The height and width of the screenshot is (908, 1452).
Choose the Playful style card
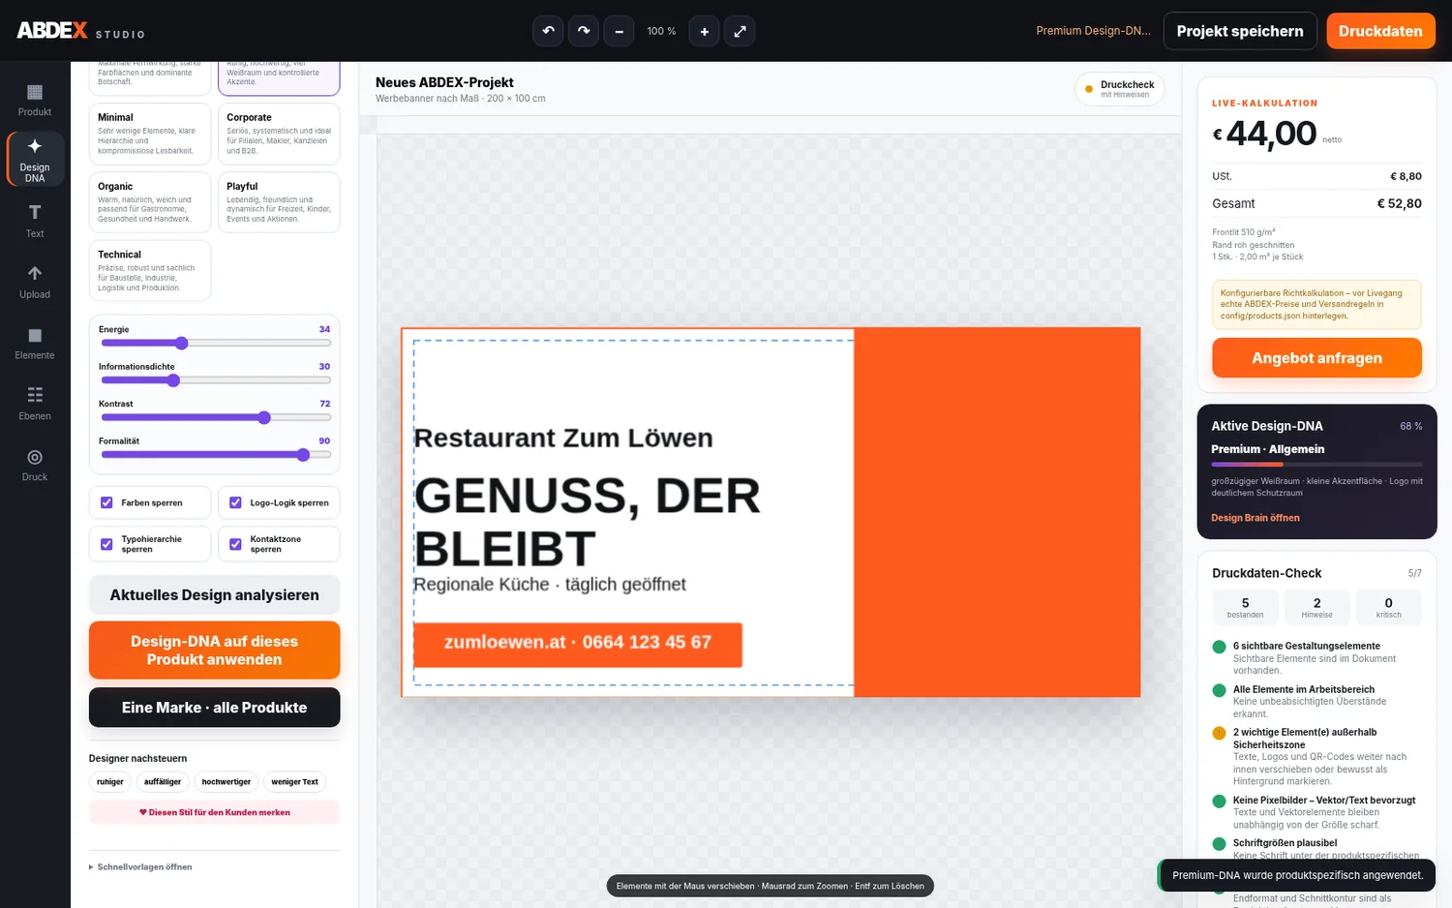[x=279, y=202]
